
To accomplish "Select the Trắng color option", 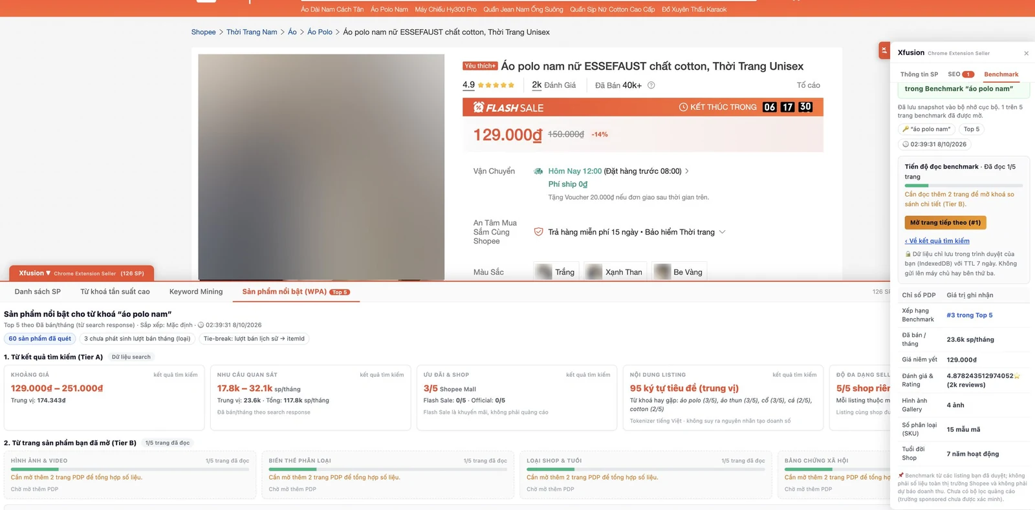I will click(x=556, y=272).
